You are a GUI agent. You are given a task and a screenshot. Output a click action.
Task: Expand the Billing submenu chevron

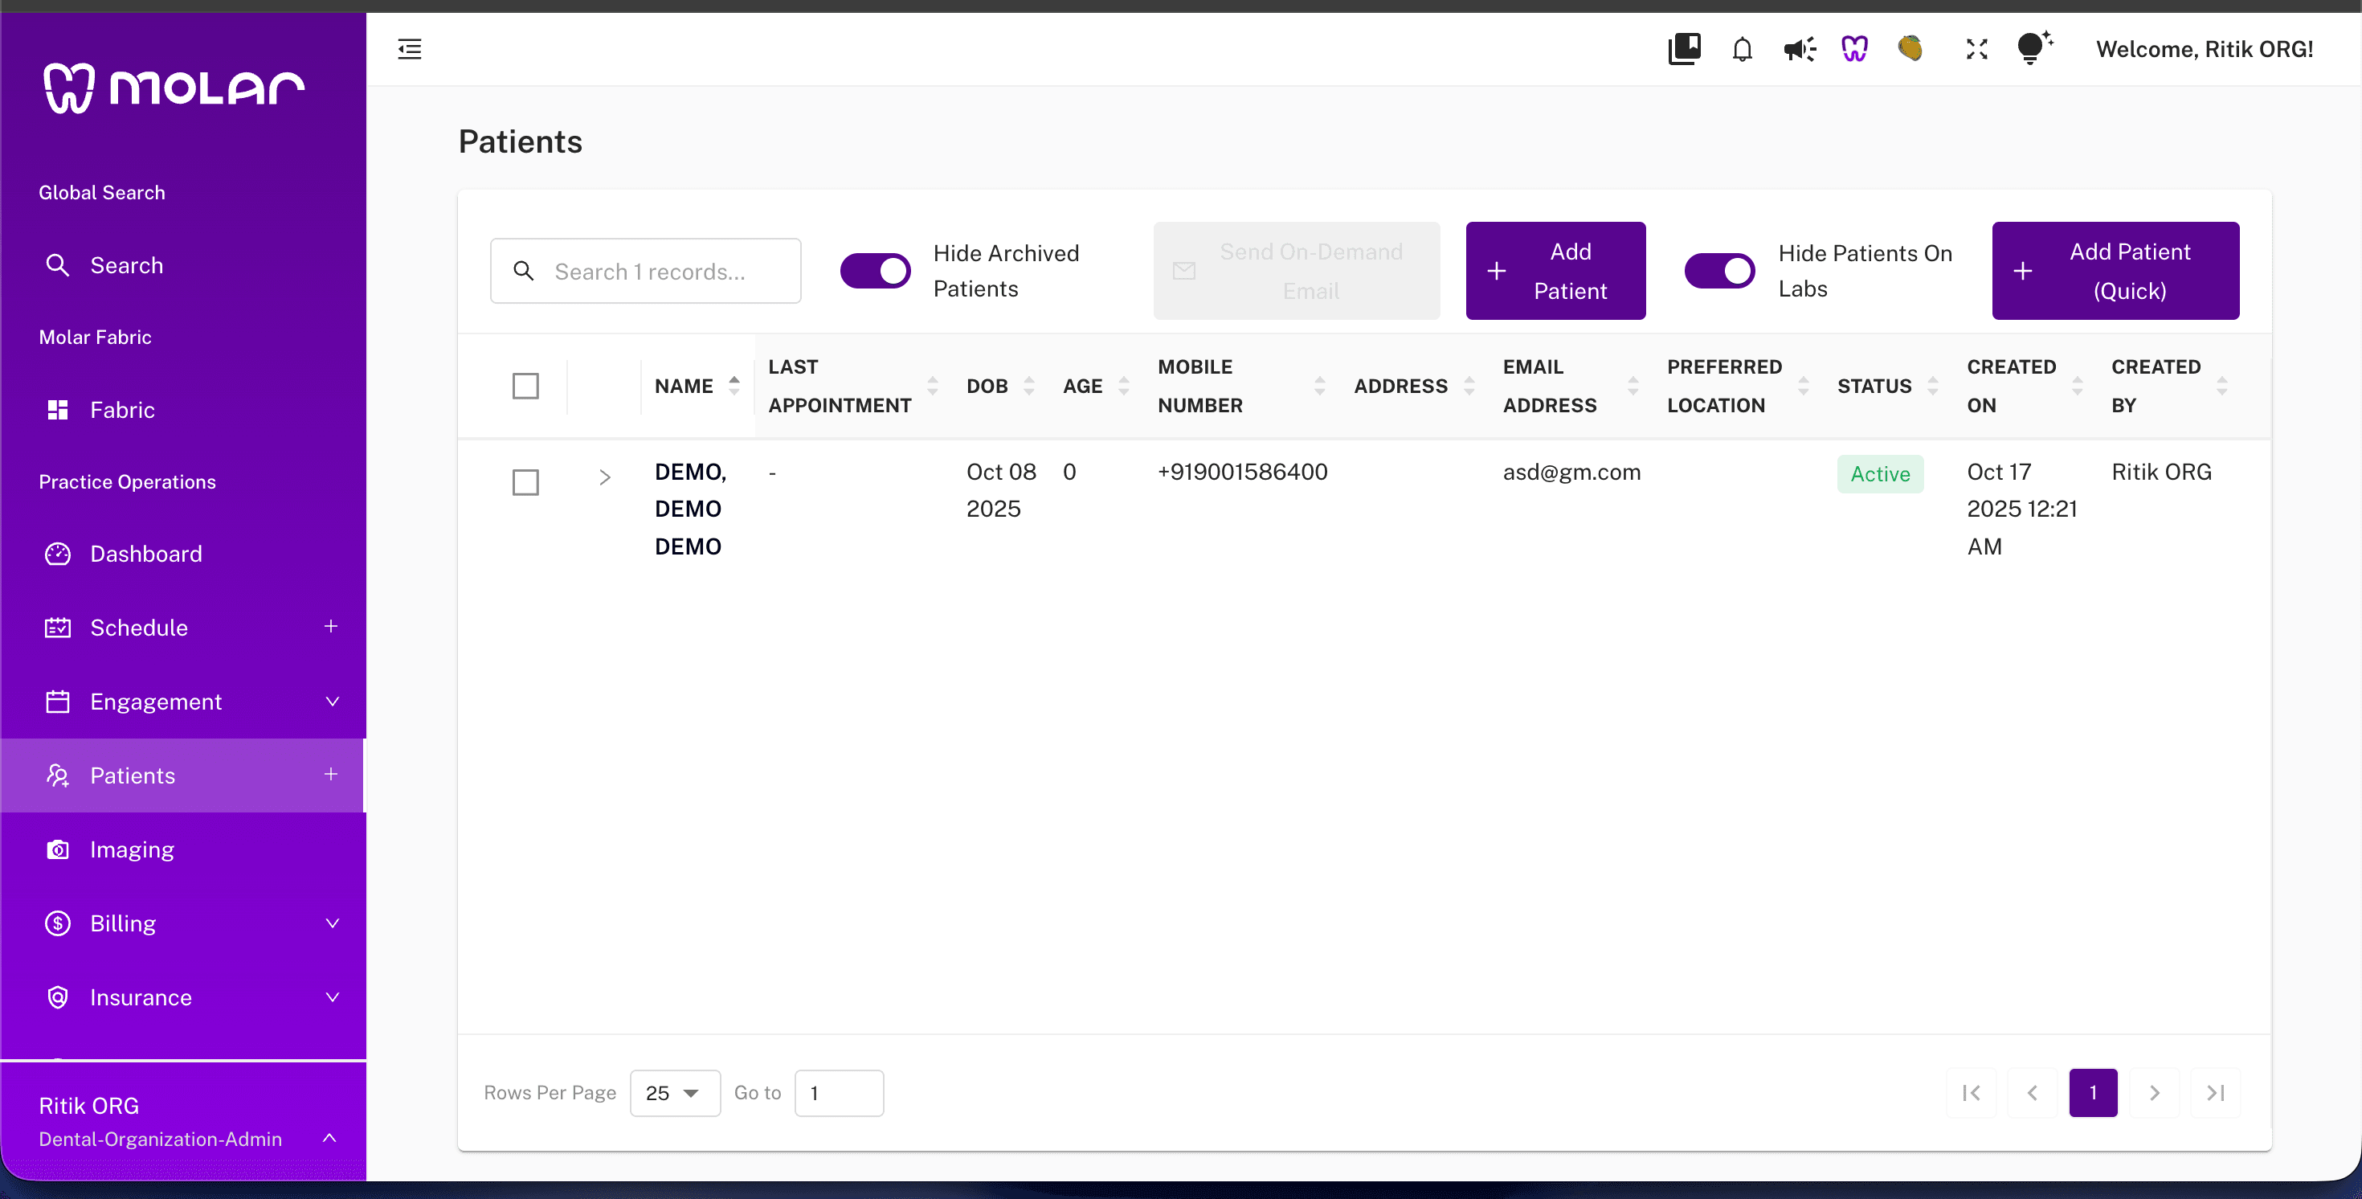click(332, 923)
